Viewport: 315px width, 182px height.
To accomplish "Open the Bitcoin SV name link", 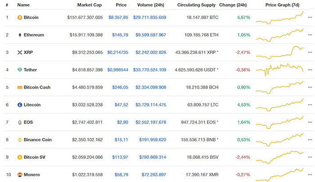I will coord(34,157).
